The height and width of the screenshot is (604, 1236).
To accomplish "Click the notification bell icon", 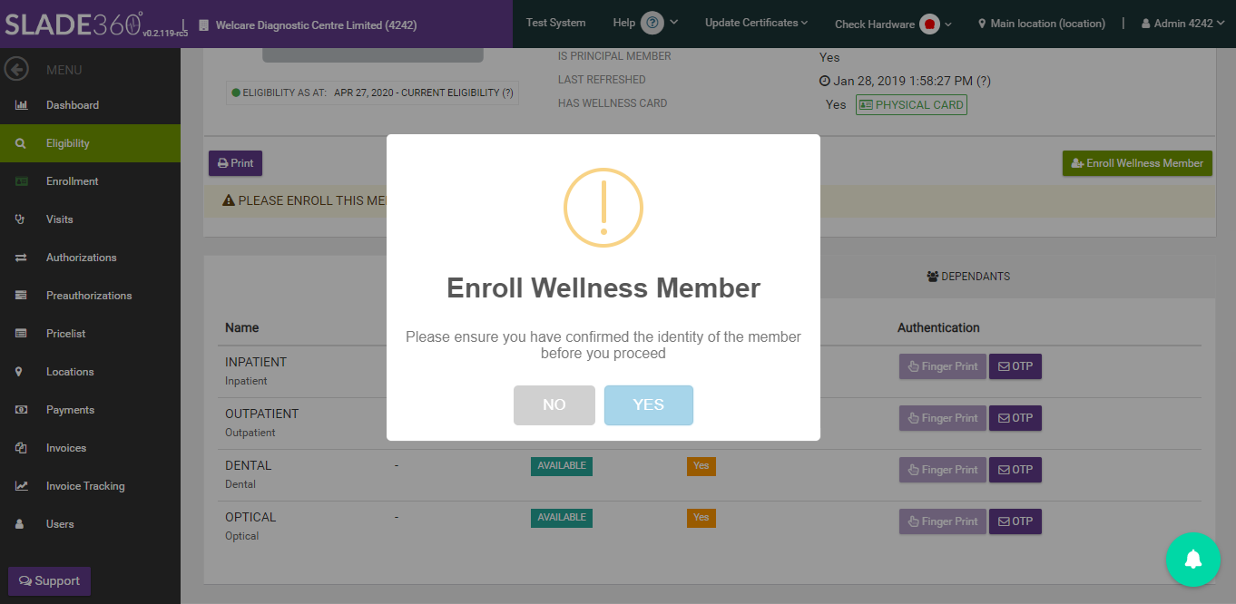I will pyautogui.click(x=1193, y=560).
